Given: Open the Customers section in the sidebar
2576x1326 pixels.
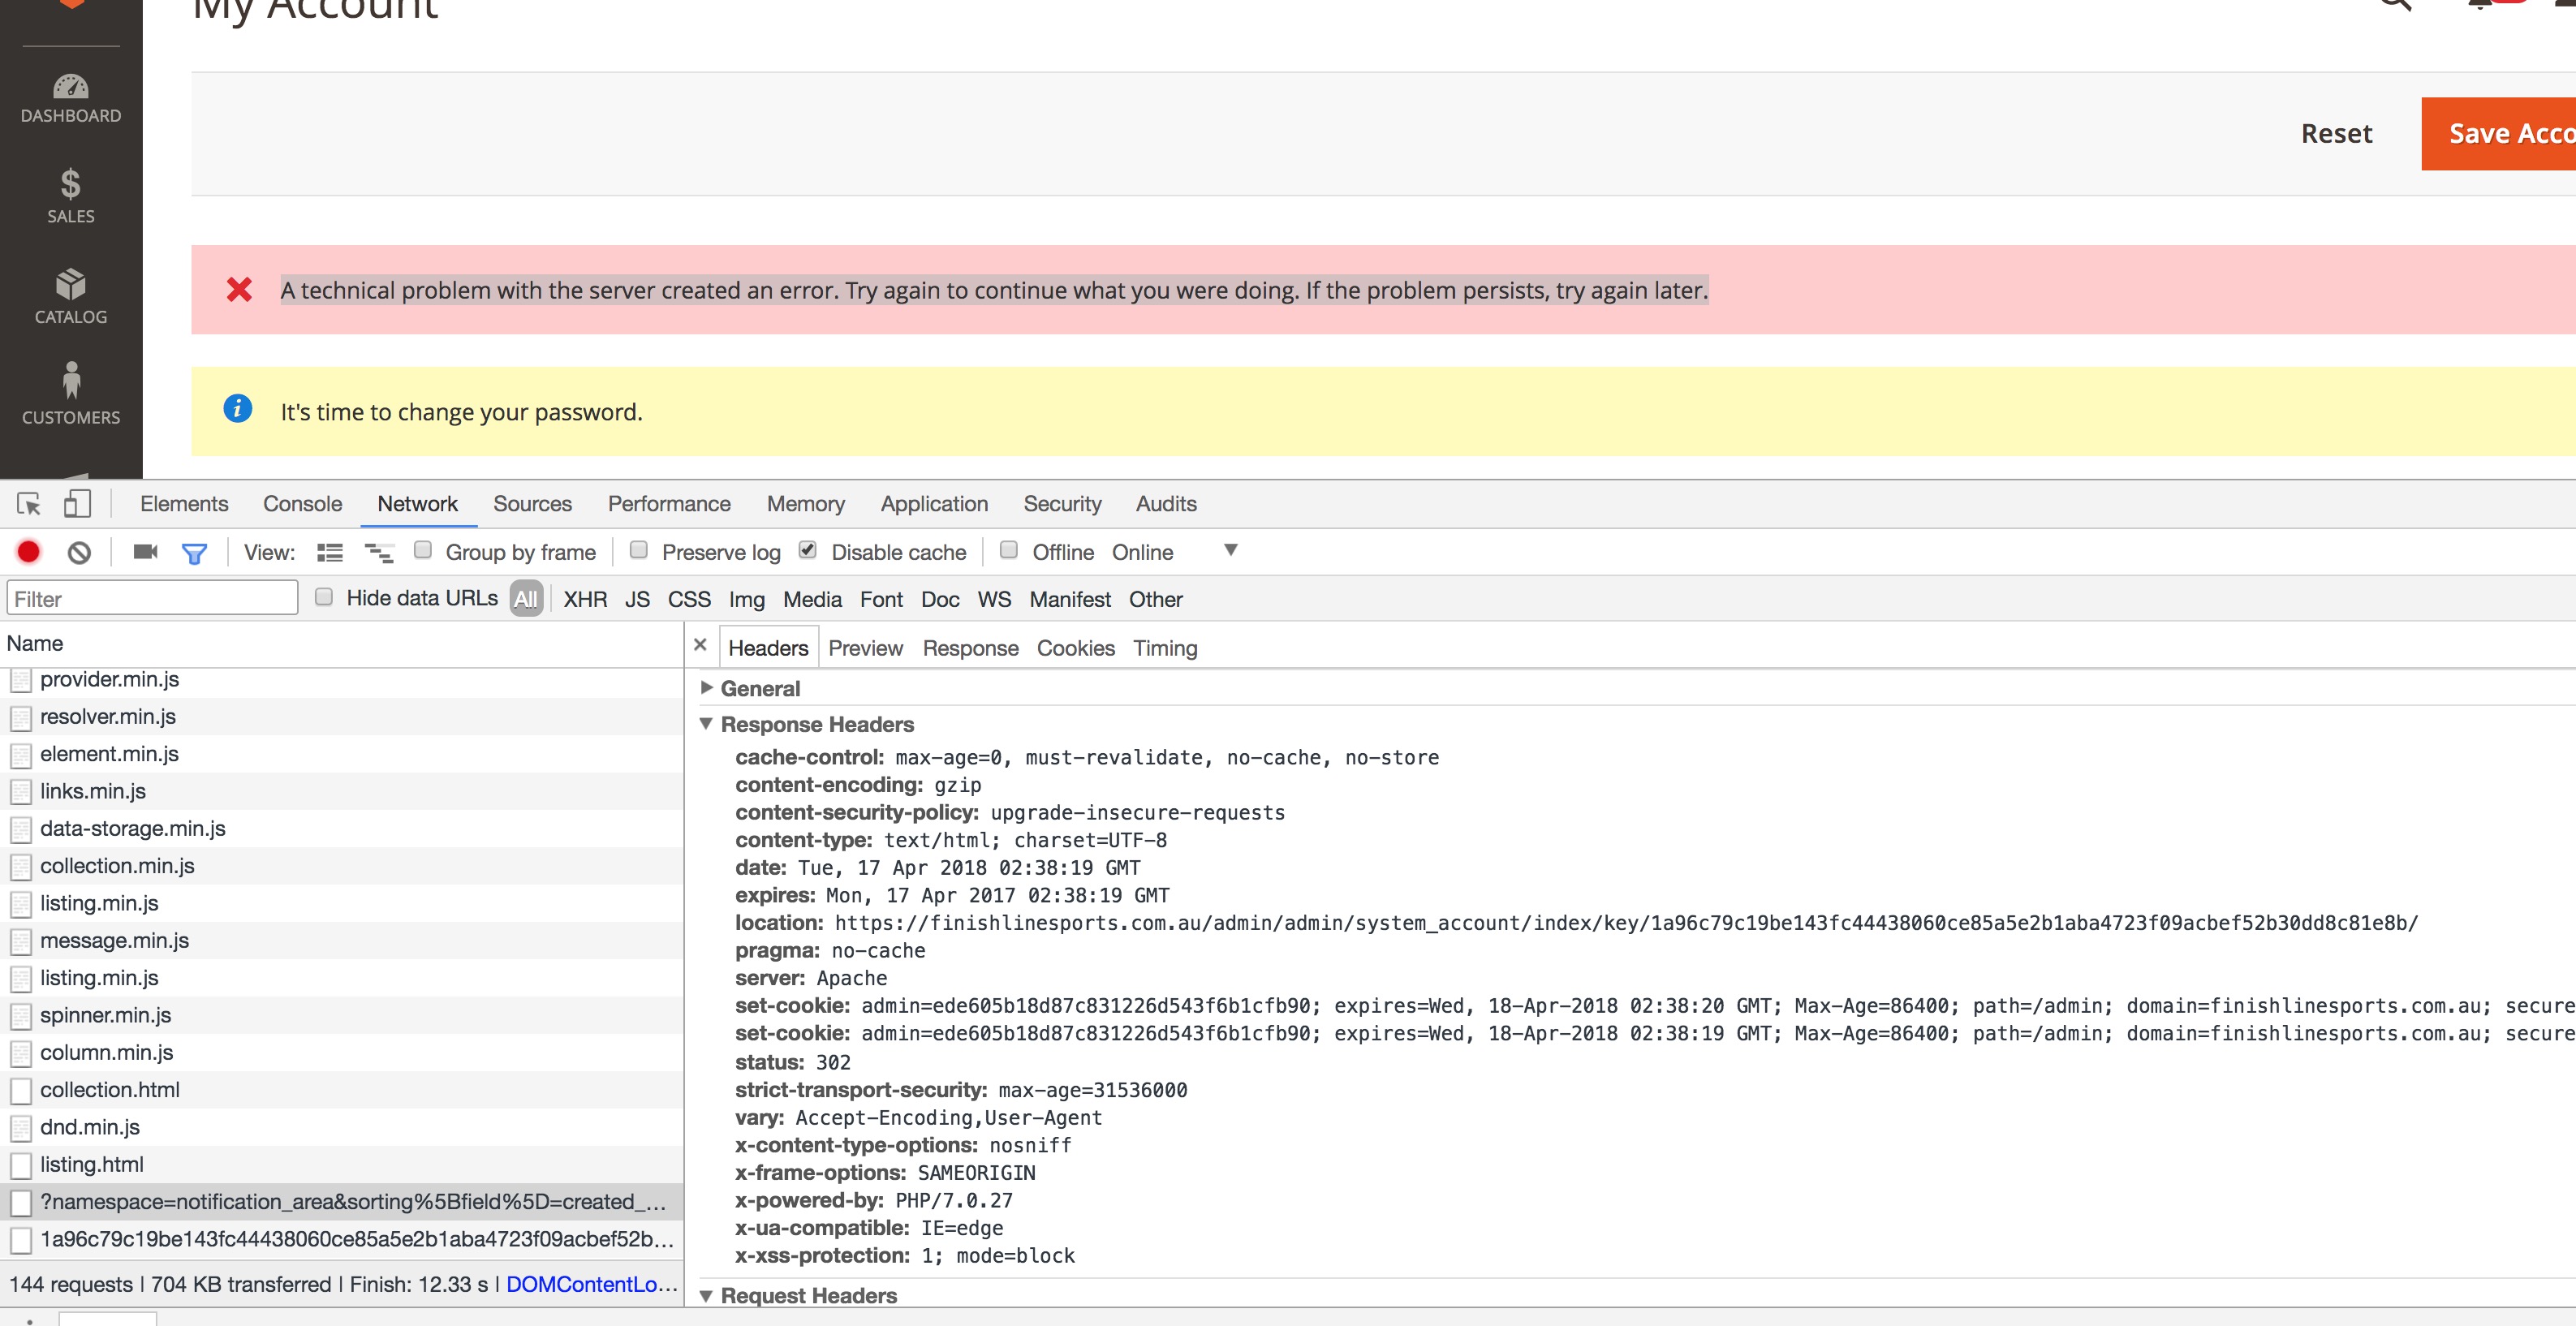Looking at the screenshot, I should (70, 395).
